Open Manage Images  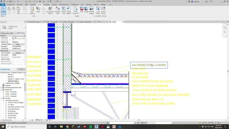(91, 10)
